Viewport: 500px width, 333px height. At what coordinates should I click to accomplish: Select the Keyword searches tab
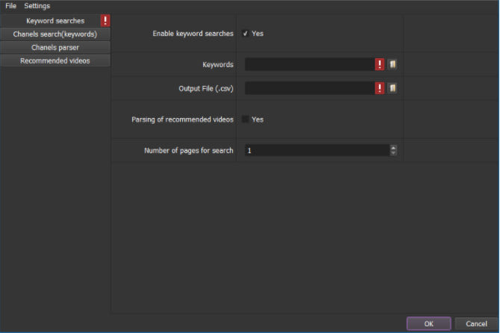[x=51, y=21]
